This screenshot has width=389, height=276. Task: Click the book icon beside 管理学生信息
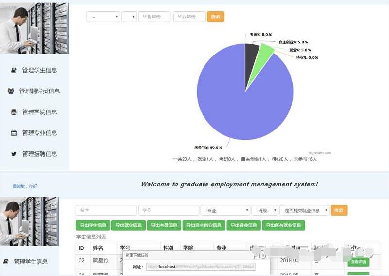[14, 70]
